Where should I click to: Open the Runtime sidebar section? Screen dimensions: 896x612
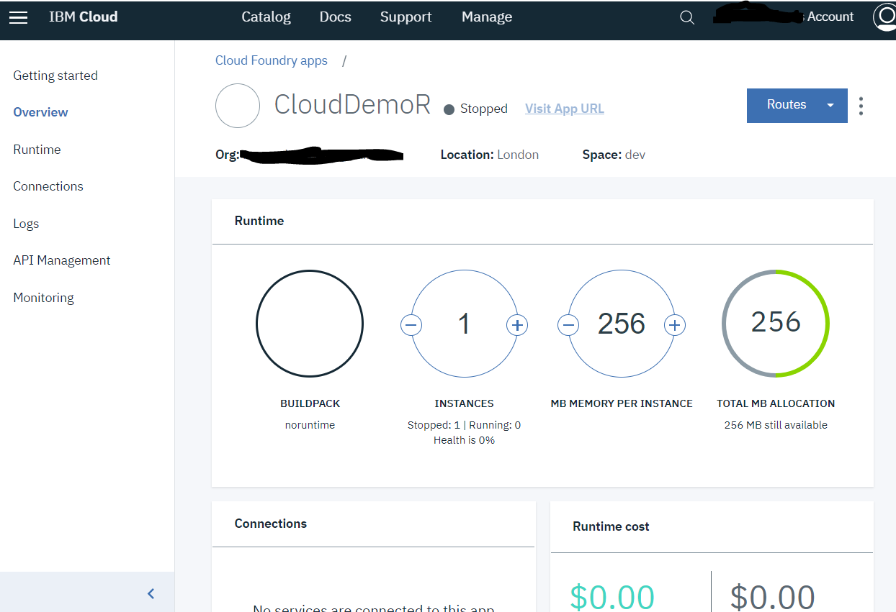tap(37, 150)
